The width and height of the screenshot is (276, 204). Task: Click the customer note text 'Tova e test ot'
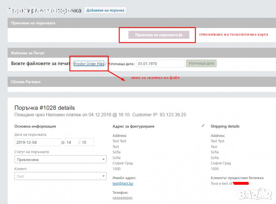(x=221, y=183)
